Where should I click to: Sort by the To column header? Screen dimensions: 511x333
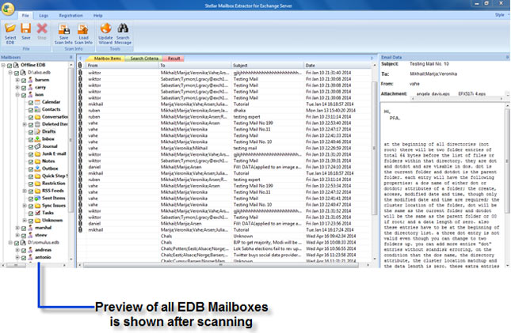pos(194,66)
